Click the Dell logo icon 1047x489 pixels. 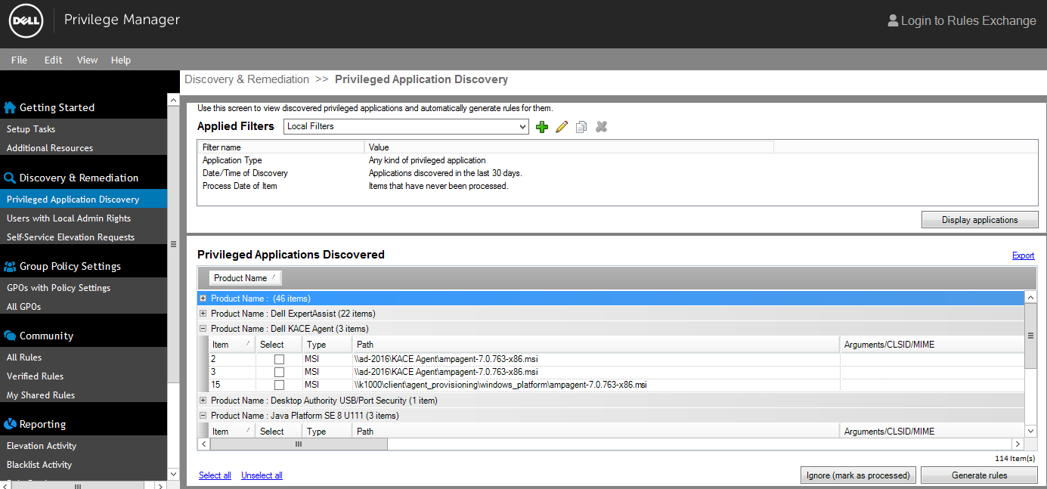[x=26, y=20]
